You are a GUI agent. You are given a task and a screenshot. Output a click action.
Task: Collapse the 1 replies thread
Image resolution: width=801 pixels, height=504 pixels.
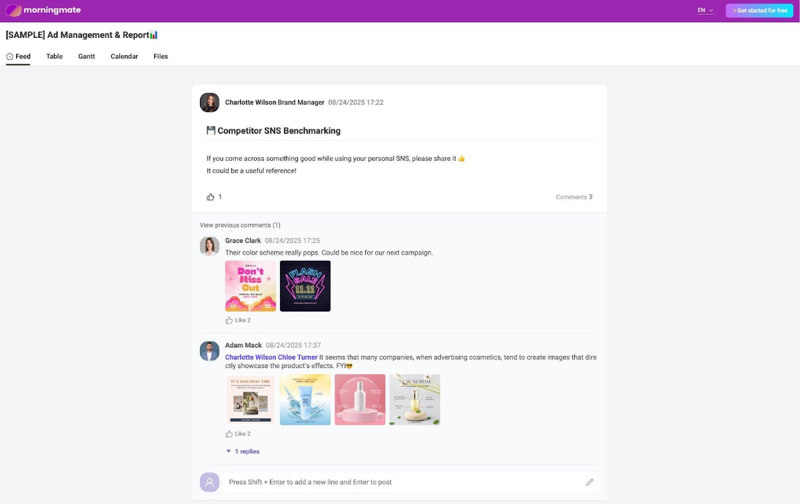[242, 451]
